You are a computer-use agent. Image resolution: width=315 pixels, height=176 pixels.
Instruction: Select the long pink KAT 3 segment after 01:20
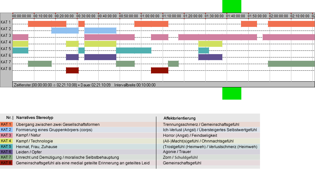pos(218,37)
